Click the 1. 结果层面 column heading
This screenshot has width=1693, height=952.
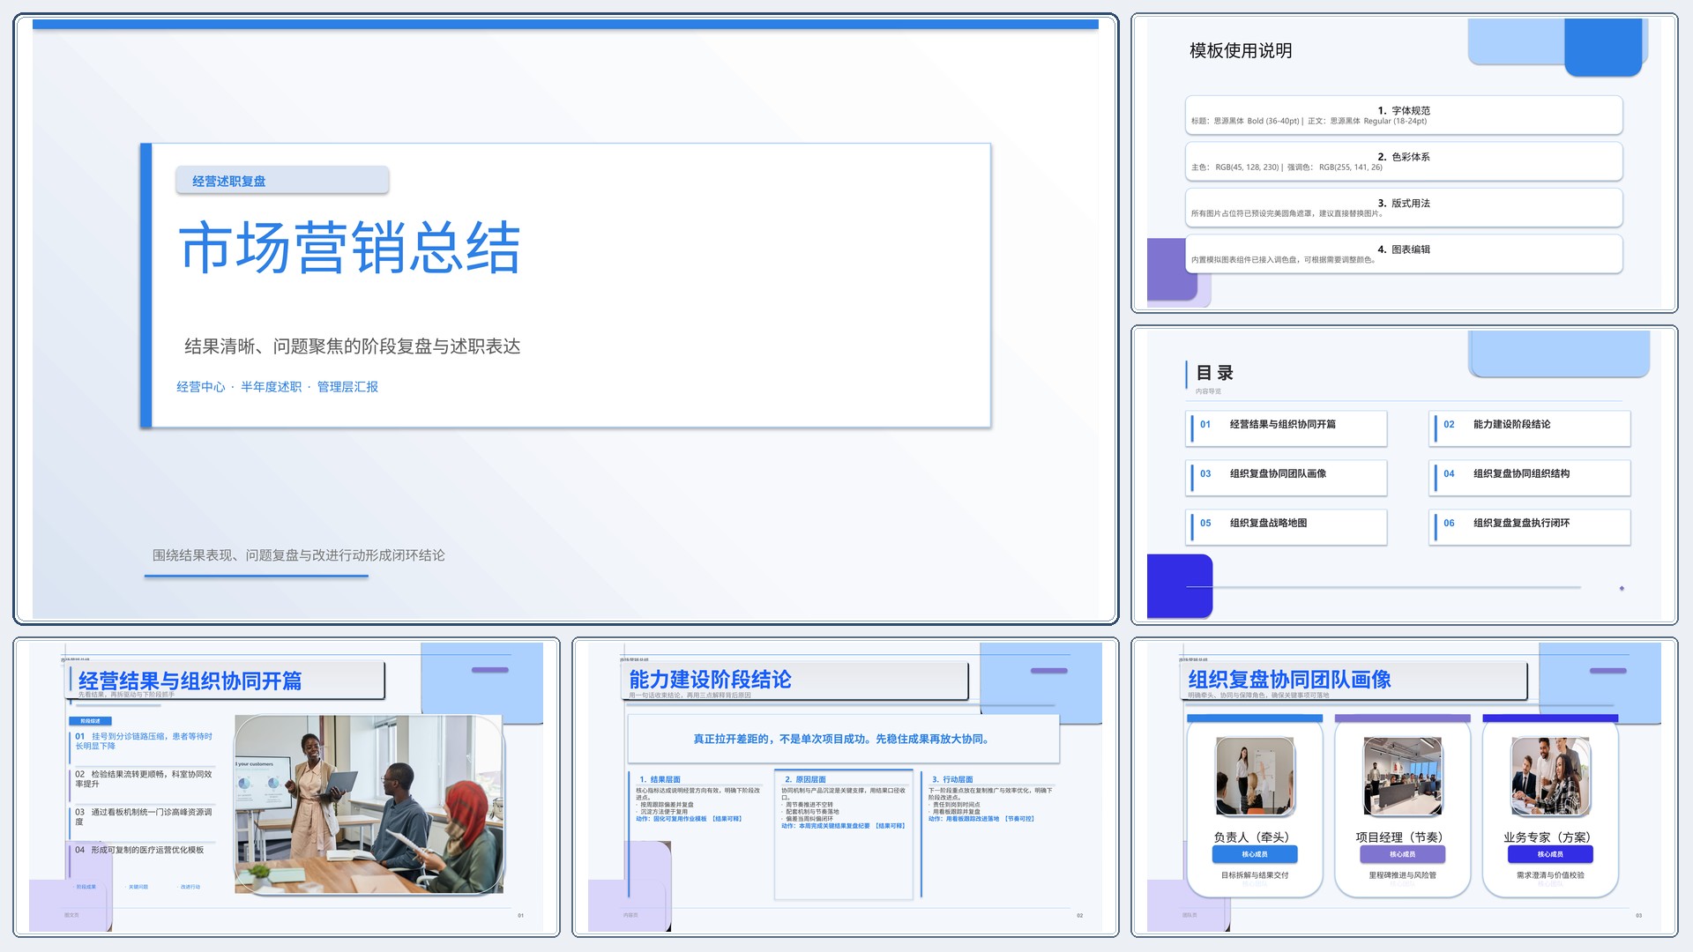660,779
